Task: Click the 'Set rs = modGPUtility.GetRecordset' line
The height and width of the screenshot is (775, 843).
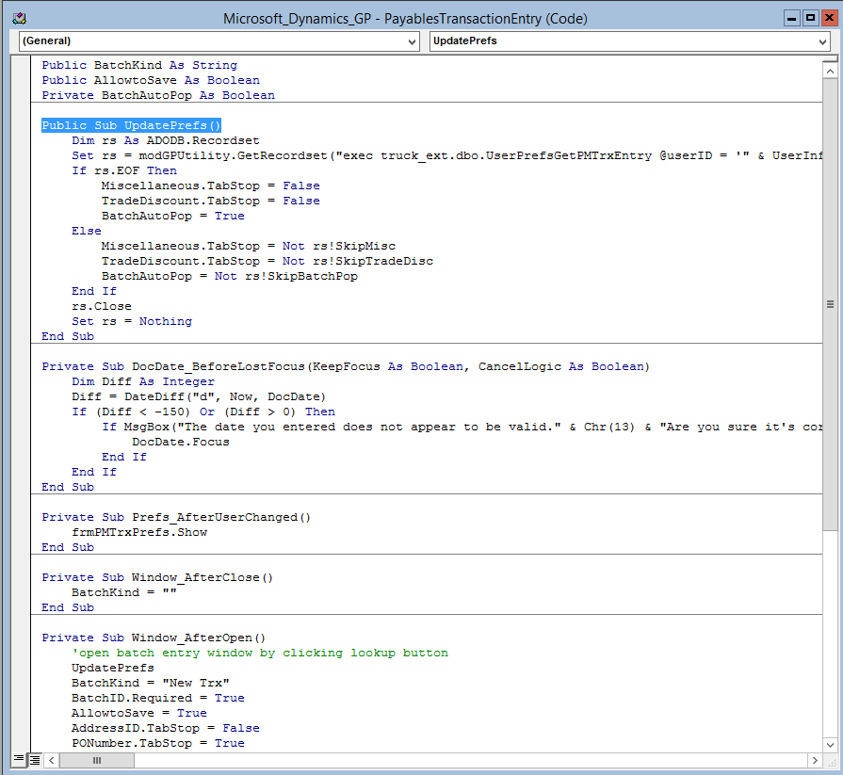Action: tap(447, 155)
